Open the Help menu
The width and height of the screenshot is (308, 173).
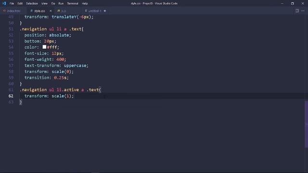pyautogui.click(x=85, y=3)
